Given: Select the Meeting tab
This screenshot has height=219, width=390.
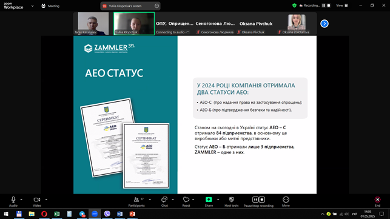Looking at the screenshot, I should [x=50, y=6].
